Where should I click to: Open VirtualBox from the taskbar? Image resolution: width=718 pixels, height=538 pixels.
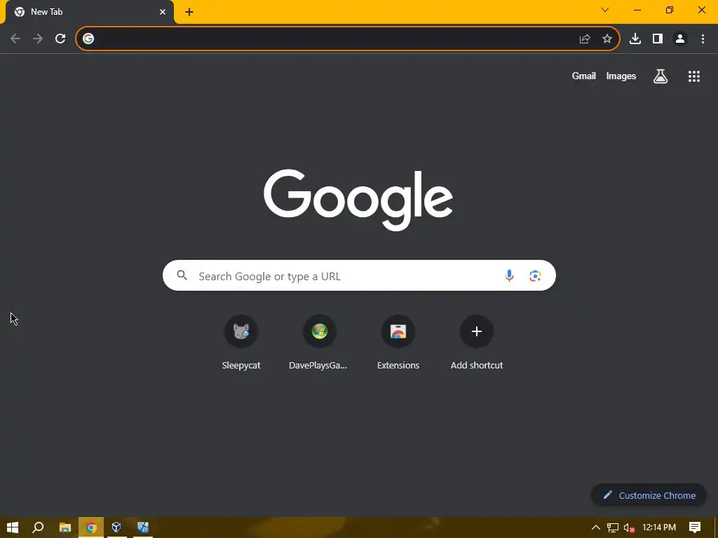[116, 527]
